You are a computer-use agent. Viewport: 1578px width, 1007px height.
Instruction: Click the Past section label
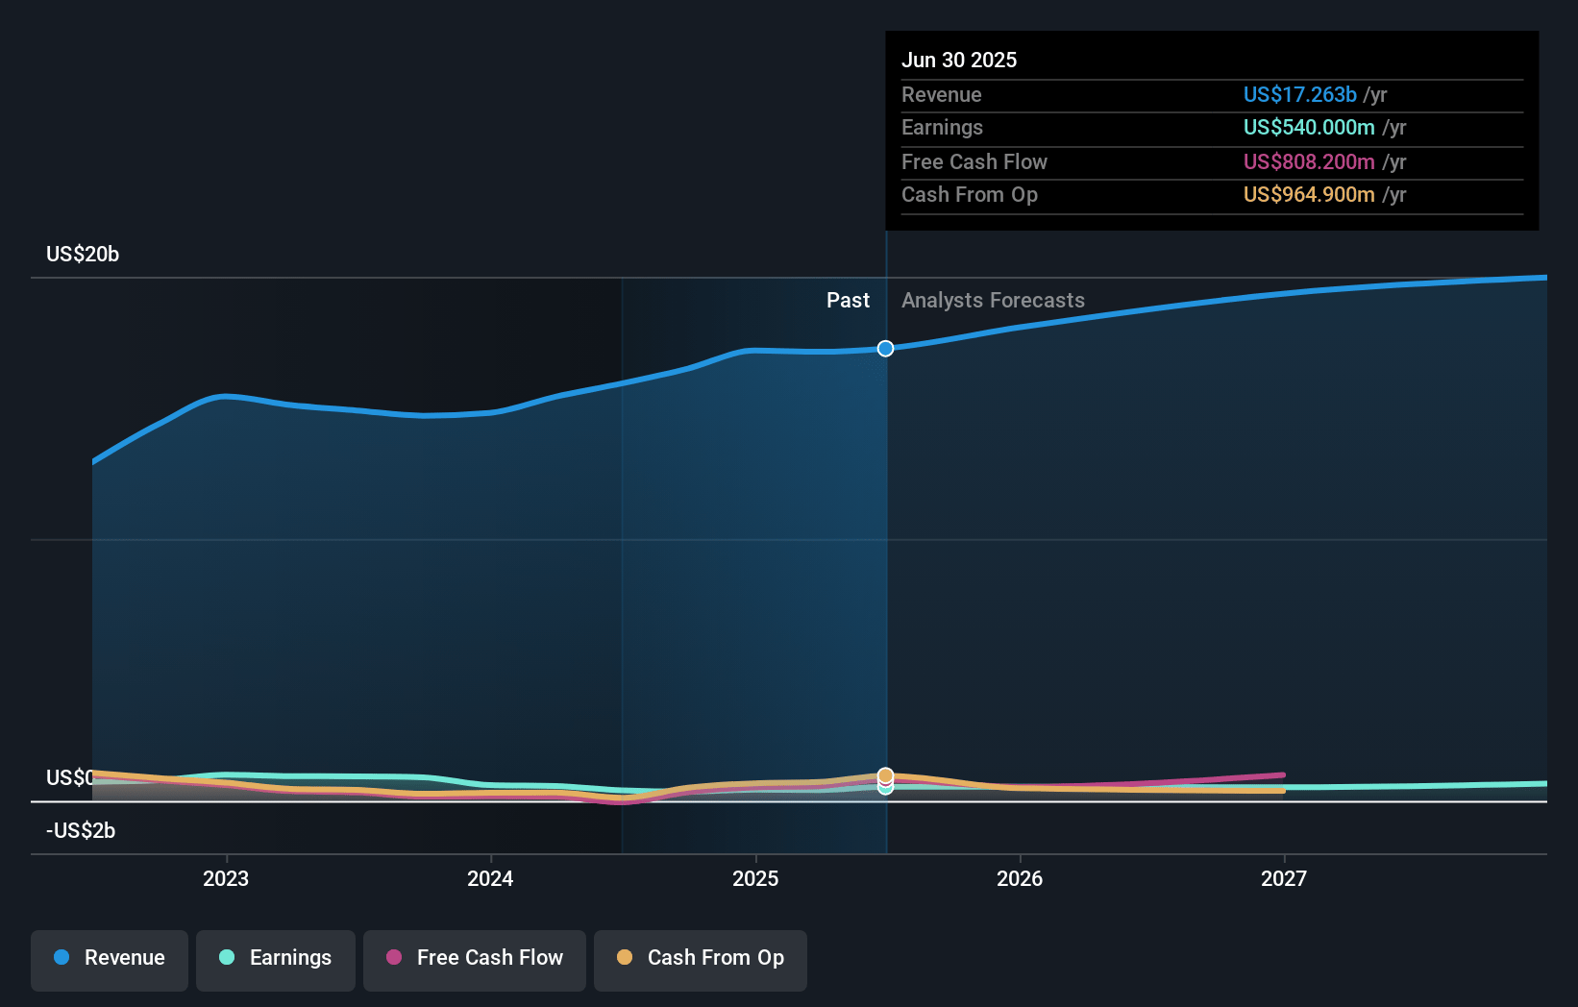click(x=848, y=300)
